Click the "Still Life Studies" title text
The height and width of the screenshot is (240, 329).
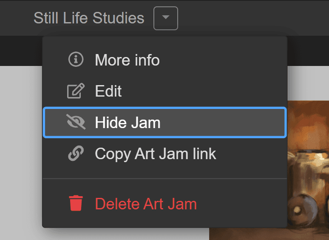pos(89,18)
